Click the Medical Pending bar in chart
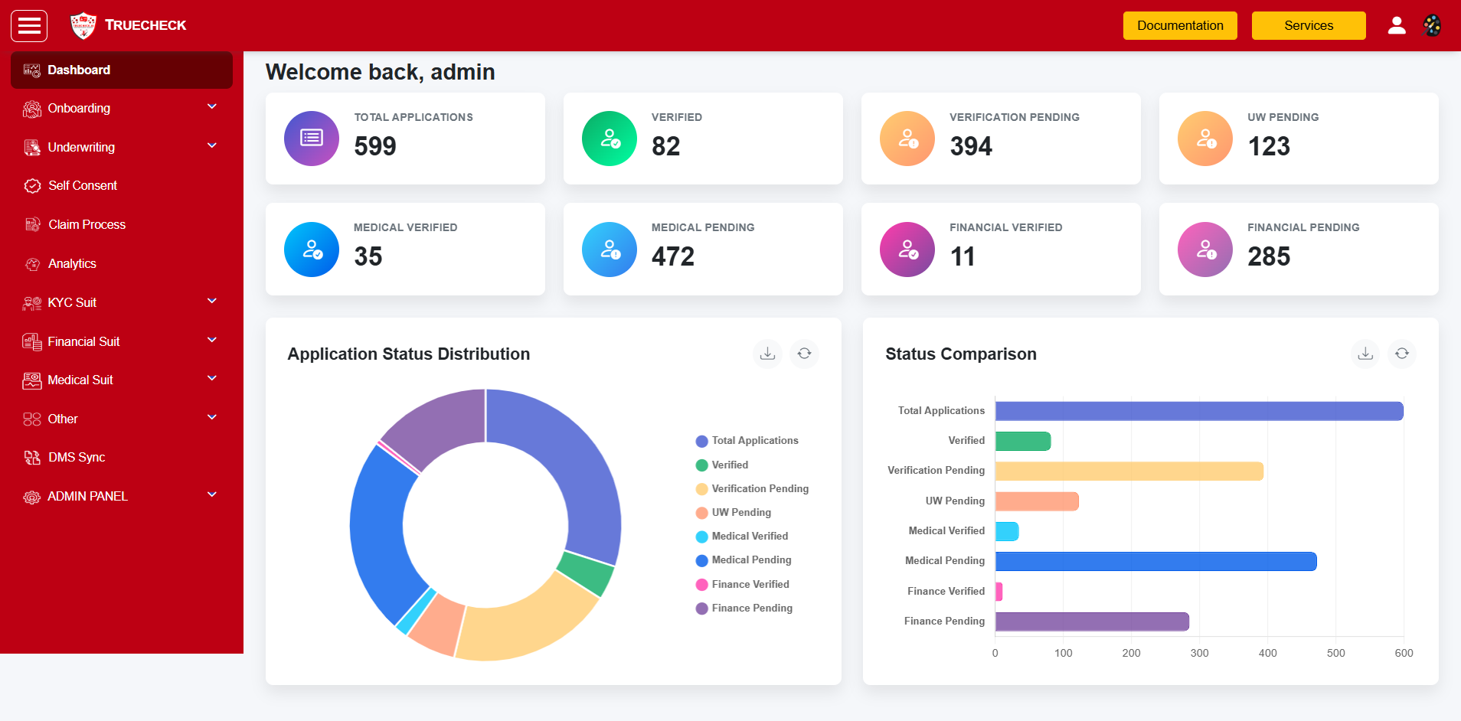This screenshot has width=1461, height=721. pyautogui.click(x=1155, y=562)
